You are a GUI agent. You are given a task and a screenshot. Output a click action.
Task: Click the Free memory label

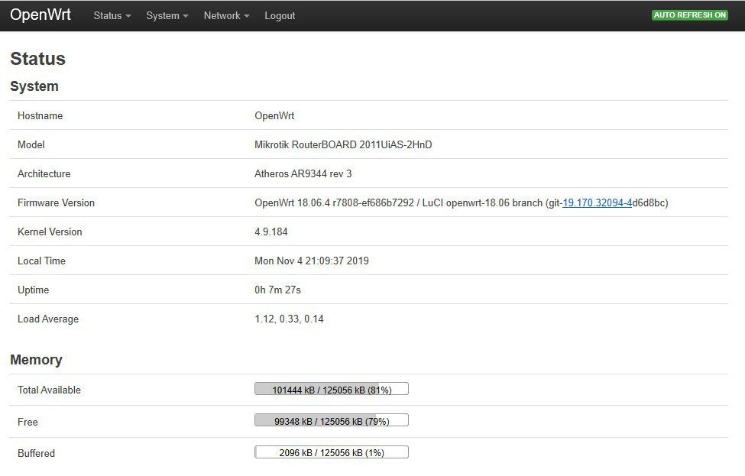coord(28,422)
